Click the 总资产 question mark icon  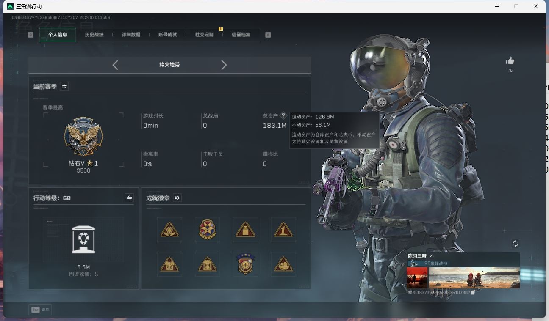(x=283, y=115)
